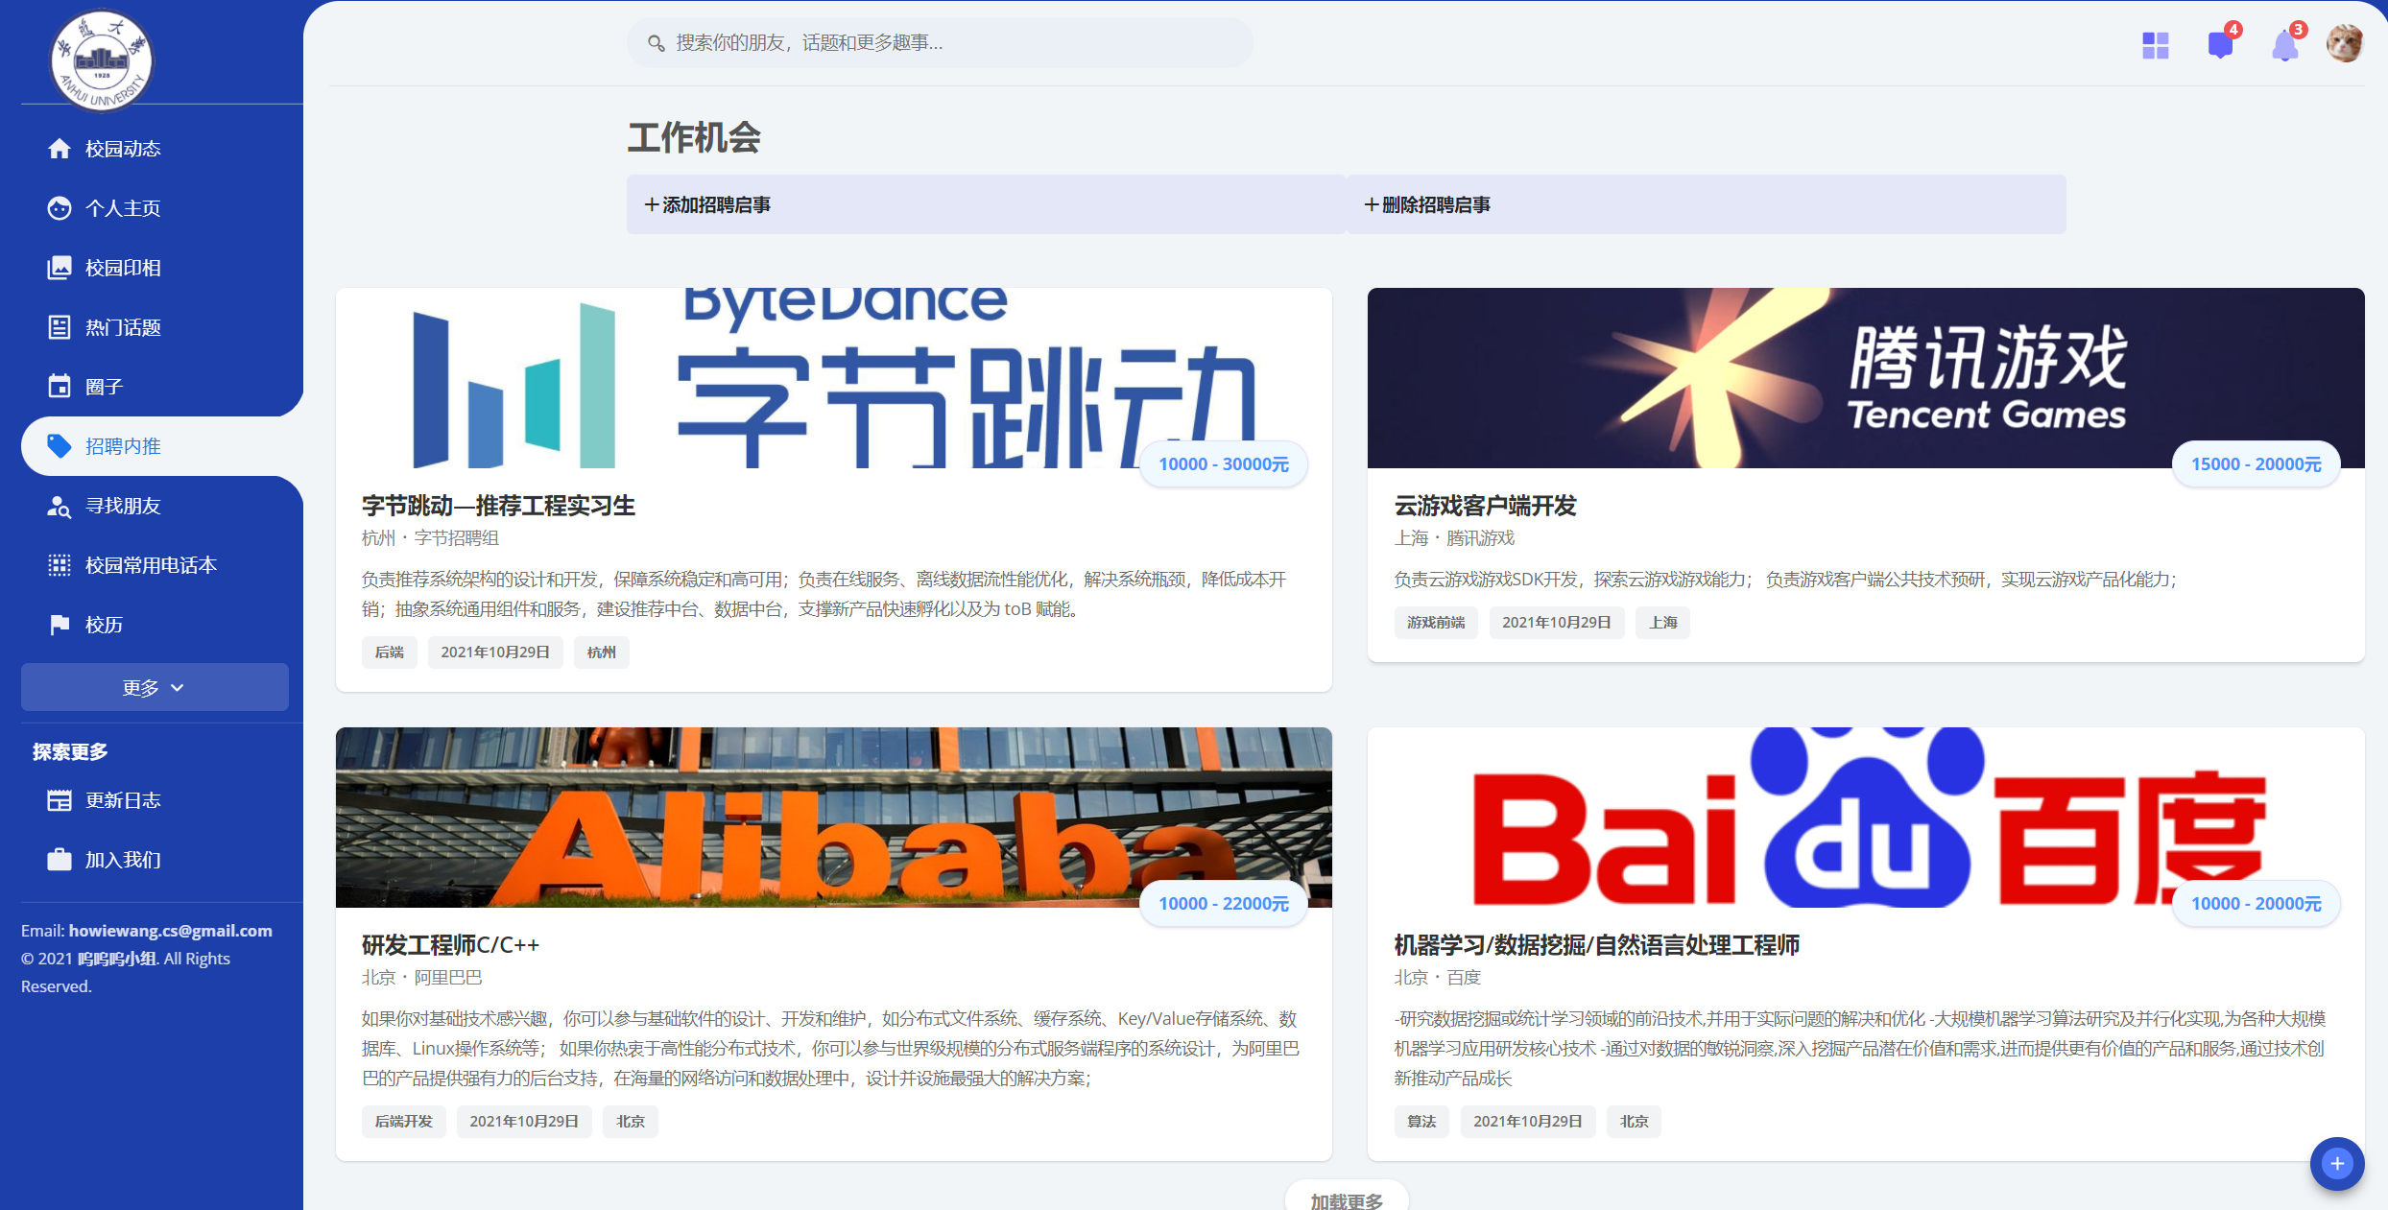The height and width of the screenshot is (1210, 2388).
Task: Open the 寻找朋友 menu item
Action: [123, 506]
